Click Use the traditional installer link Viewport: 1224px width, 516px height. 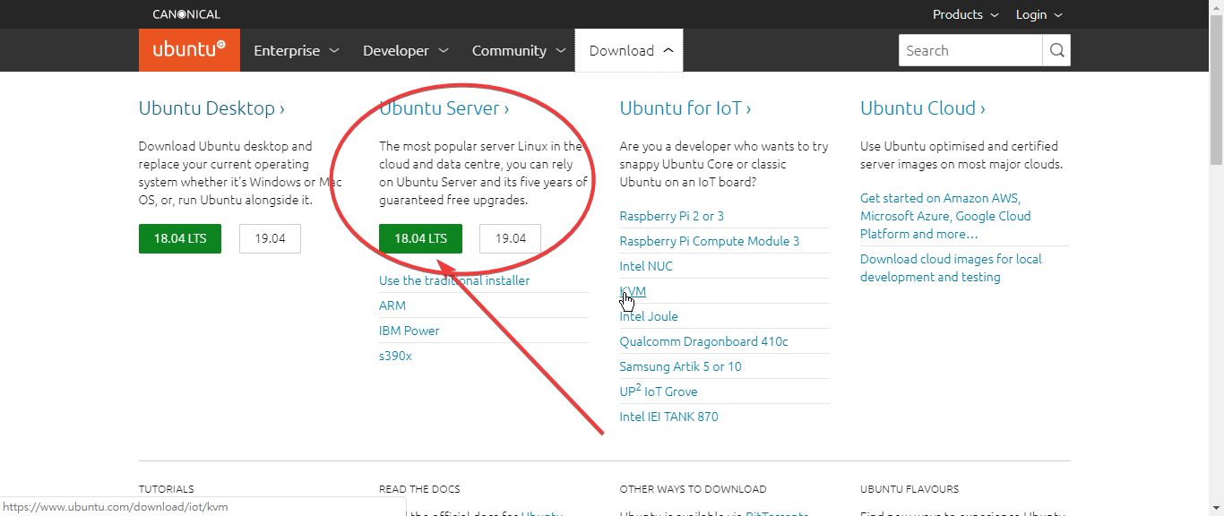(454, 280)
